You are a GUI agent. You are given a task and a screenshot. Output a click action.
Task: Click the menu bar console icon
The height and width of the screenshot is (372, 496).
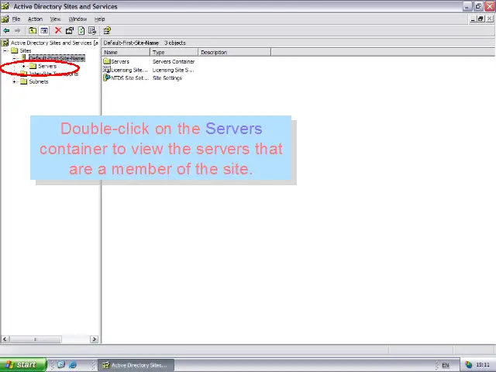[x=5, y=19]
